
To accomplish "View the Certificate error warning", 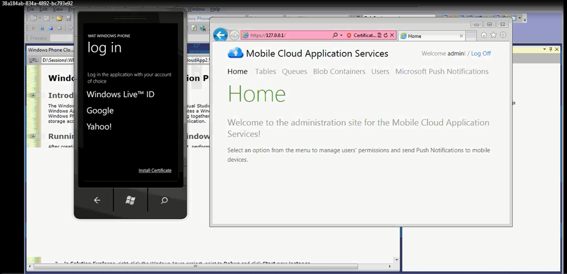I will pos(361,35).
